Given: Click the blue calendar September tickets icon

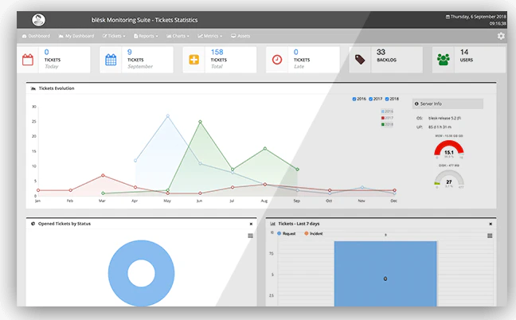Looking at the screenshot, I should (111, 60).
